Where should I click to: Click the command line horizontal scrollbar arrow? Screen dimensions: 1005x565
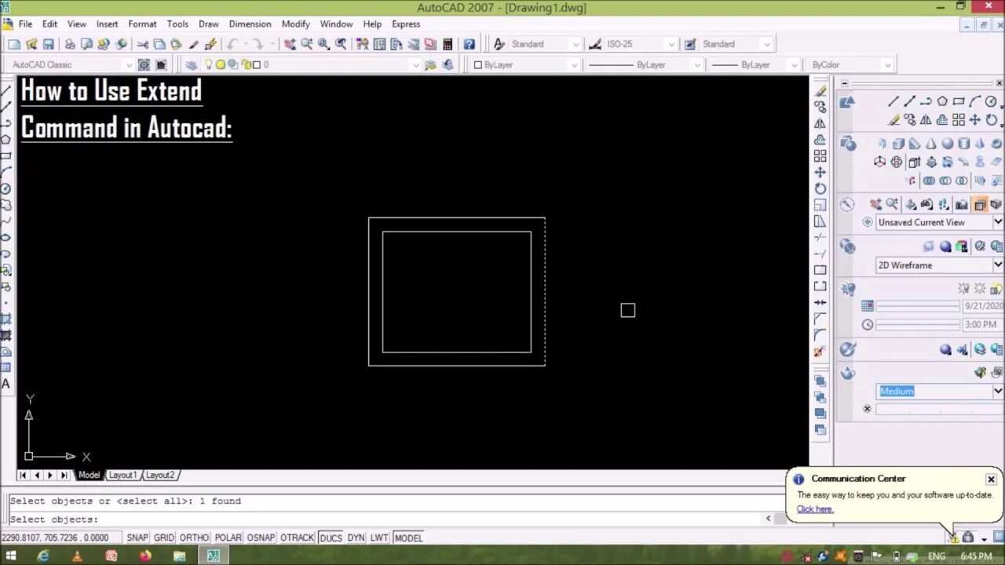tap(769, 518)
